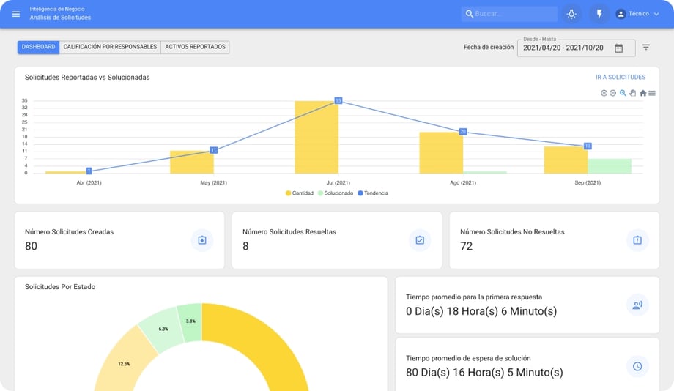The image size is (674, 391).
Task: Click the solution wait time clock icon
Action: (x=637, y=366)
